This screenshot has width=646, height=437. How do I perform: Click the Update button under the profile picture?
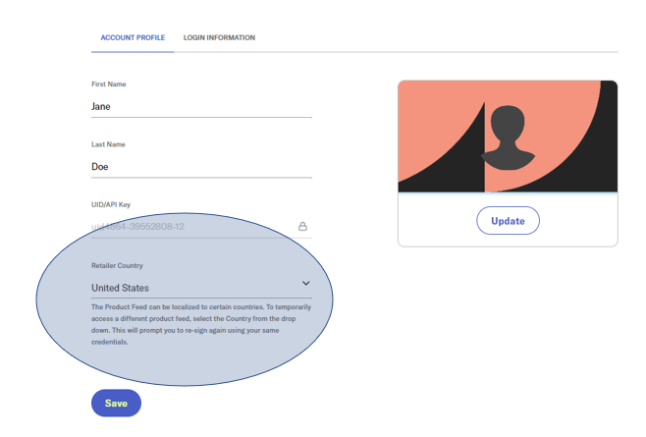click(x=508, y=221)
